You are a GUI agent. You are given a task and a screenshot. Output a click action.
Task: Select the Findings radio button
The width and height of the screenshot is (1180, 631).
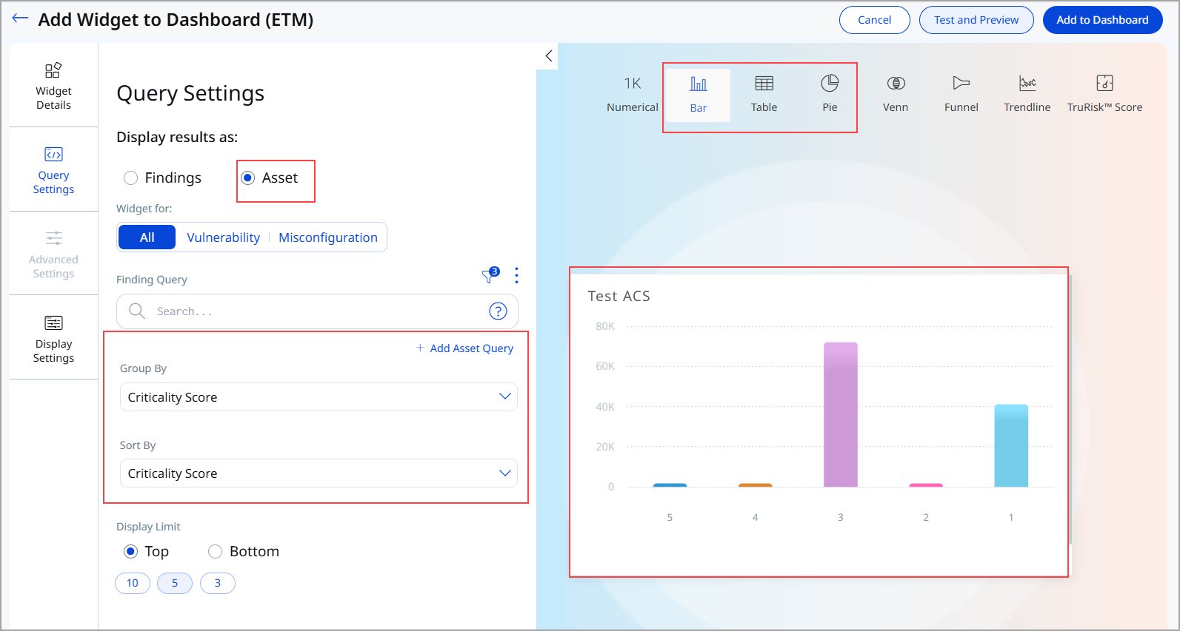pyautogui.click(x=131, y=178)
